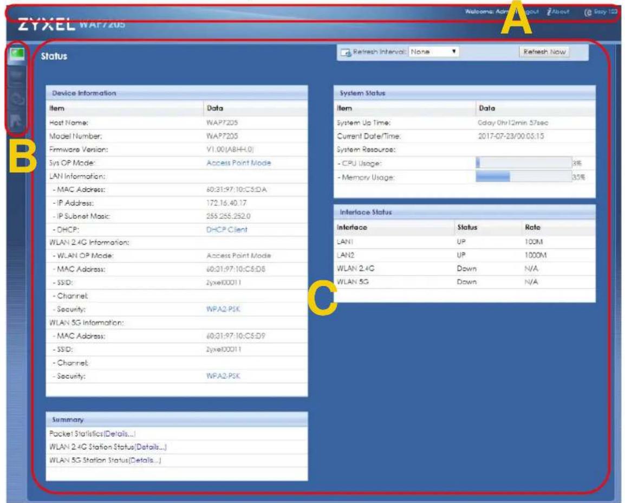This screenshot has width=625, height=503.
Task: Open the Refresh Interval dropdown
Action: pyautogui.click(x=434, y=52)
